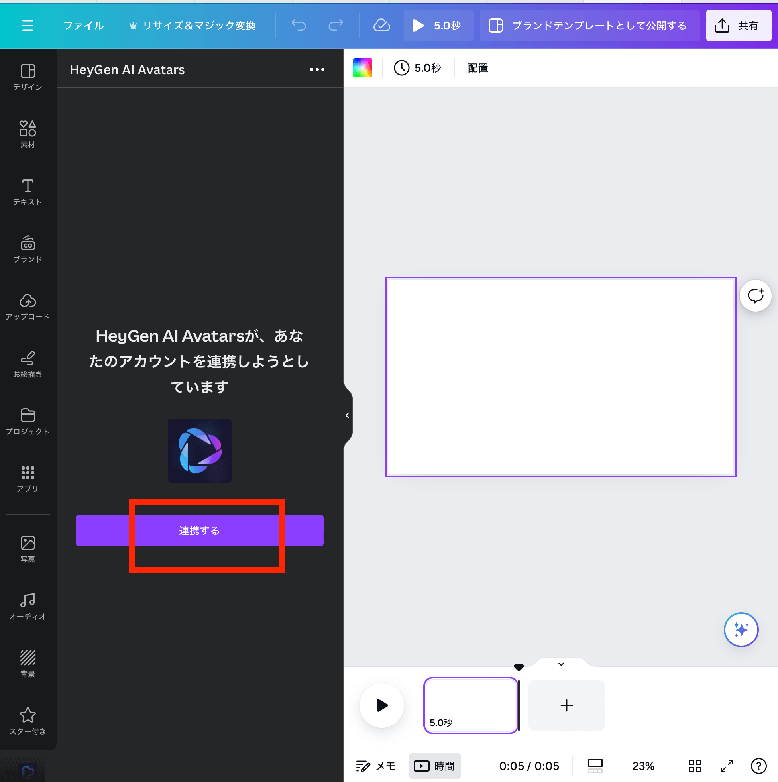Open the 素材 elements tab
The height and width of the screenshot is (782, 778).
pyautogui.click(x=28, y=134)
